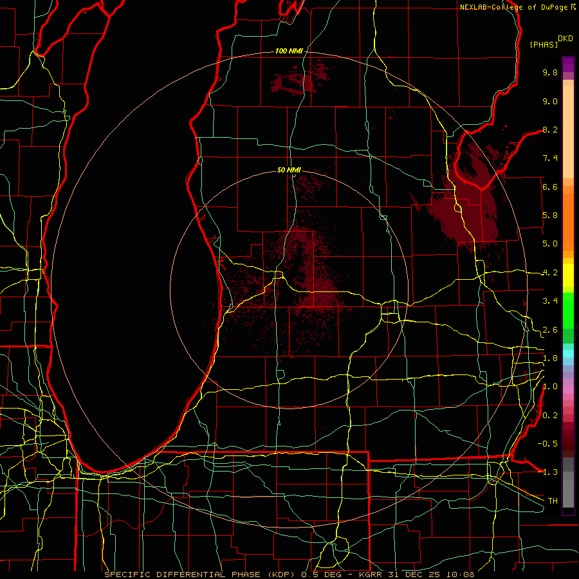Viewport: 579px width, 579px height.
Task: Click the [PHAS] legend unit label
Action: click(544, 44)
